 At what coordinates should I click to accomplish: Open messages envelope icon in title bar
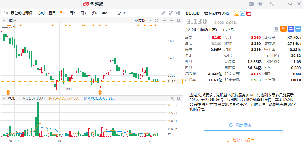pyautogui.click(x=251, y=4)
